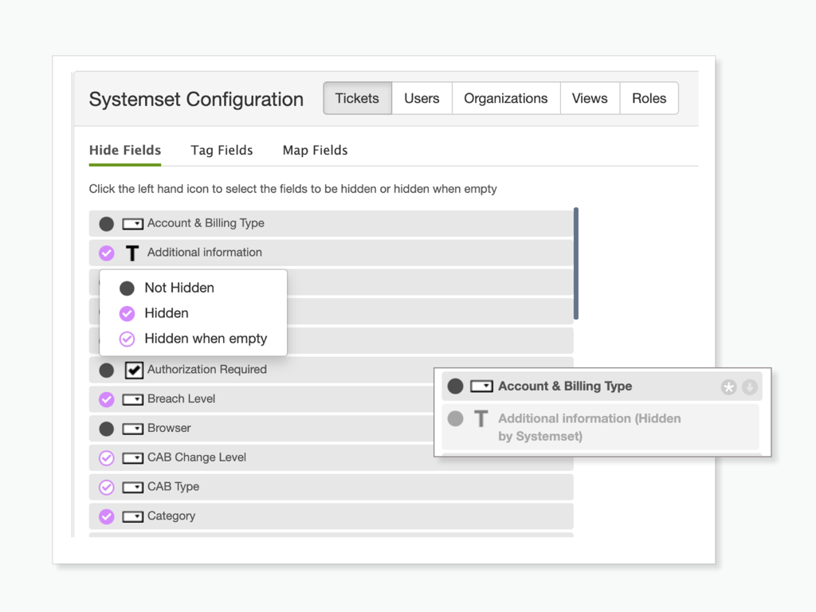
Task: Click the text field icon beside Additional information
Action: pyautogui.click(x=132, y=253)
